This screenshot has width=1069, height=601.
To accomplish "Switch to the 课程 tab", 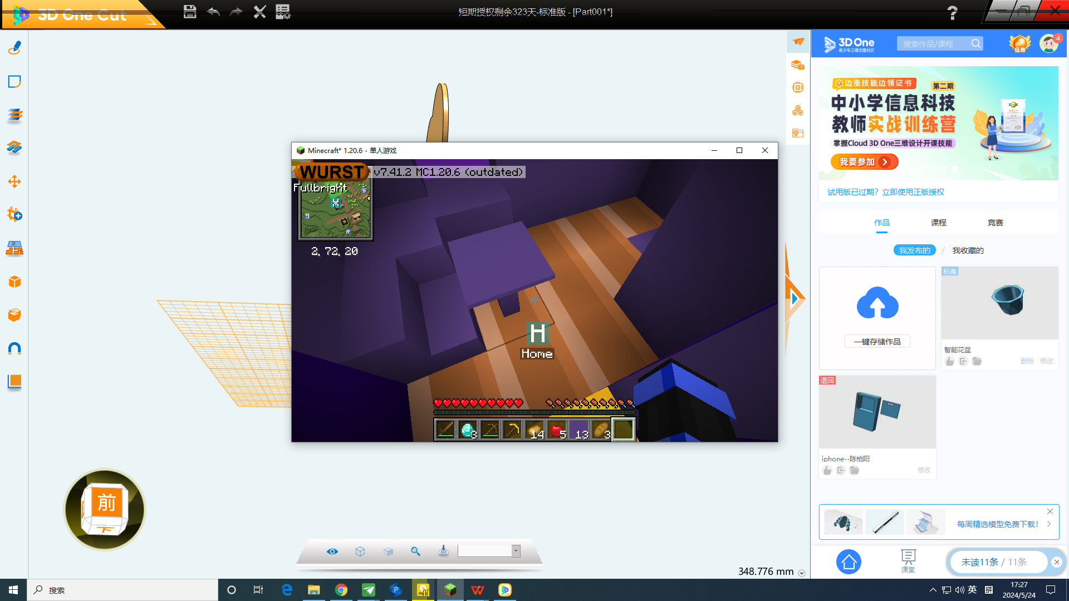I will pos(938,223).
